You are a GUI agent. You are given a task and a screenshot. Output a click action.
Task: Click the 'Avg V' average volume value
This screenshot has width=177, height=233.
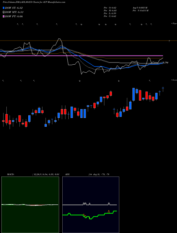click(x=140, y=8)
